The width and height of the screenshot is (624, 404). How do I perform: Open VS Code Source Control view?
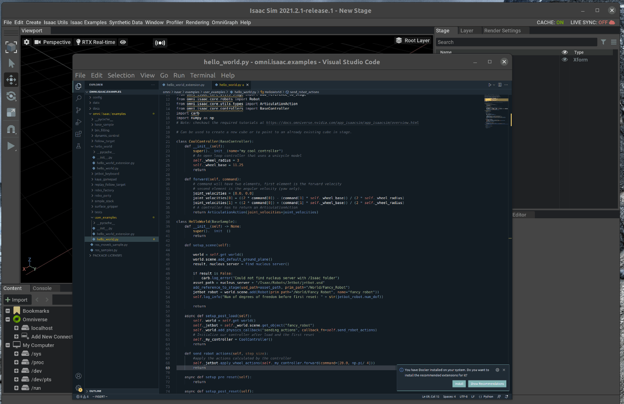point(78,110)
